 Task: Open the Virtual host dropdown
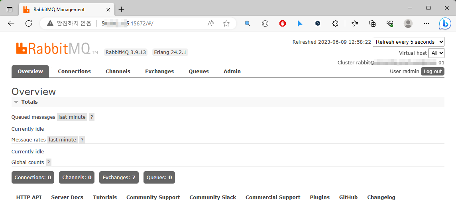click(436, 53)
